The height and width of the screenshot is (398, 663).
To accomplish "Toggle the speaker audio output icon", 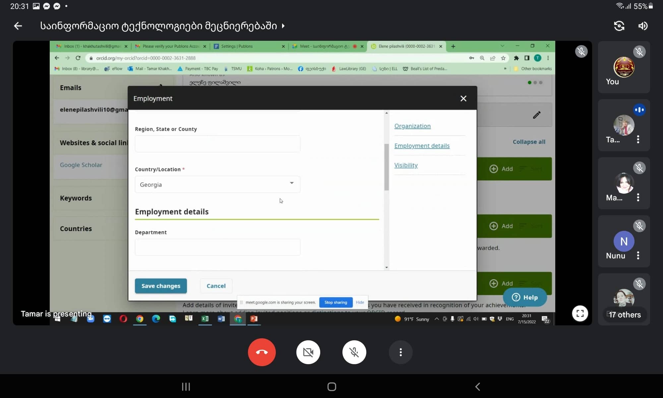I will click(x=643, y=26).
